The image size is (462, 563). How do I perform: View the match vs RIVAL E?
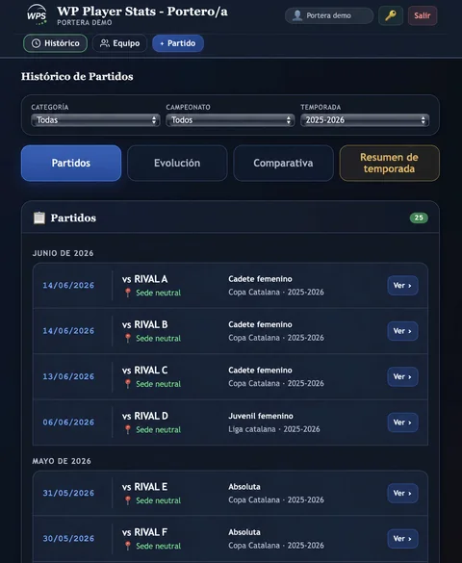402,493
